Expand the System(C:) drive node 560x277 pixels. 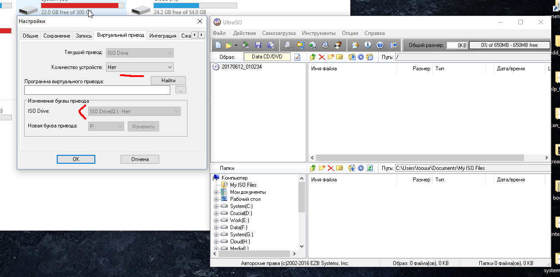click(x=216, y=206)
